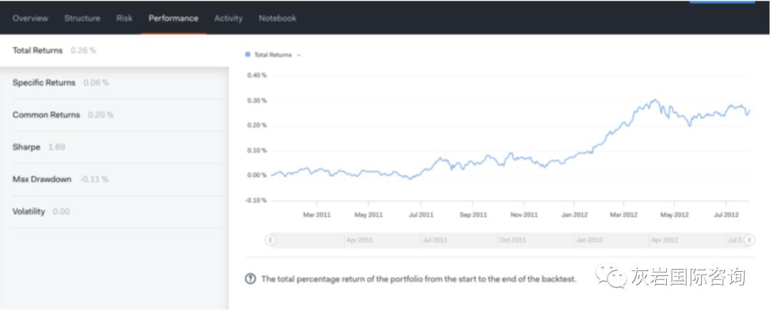Switch to the Notebook tab
This screenshot has width=771, height=311.
click(277, 19)
